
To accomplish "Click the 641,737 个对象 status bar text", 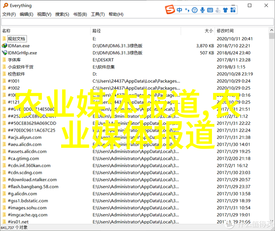I will (14, 227).
